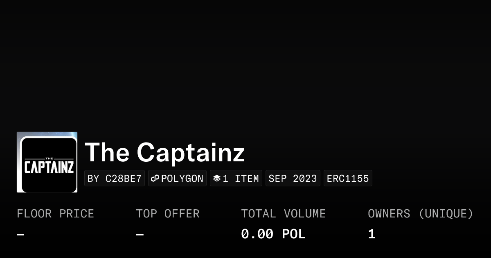Screen dimensions: 491x258
Task: Click the dash value under Floor Price
Action: (20, 235)
